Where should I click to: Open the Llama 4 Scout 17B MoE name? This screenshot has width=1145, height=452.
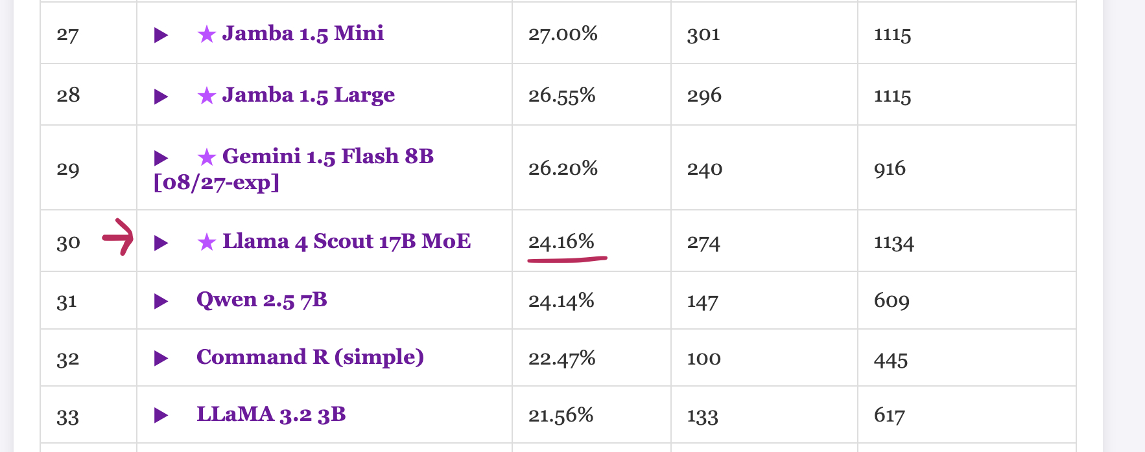[346, 241]
